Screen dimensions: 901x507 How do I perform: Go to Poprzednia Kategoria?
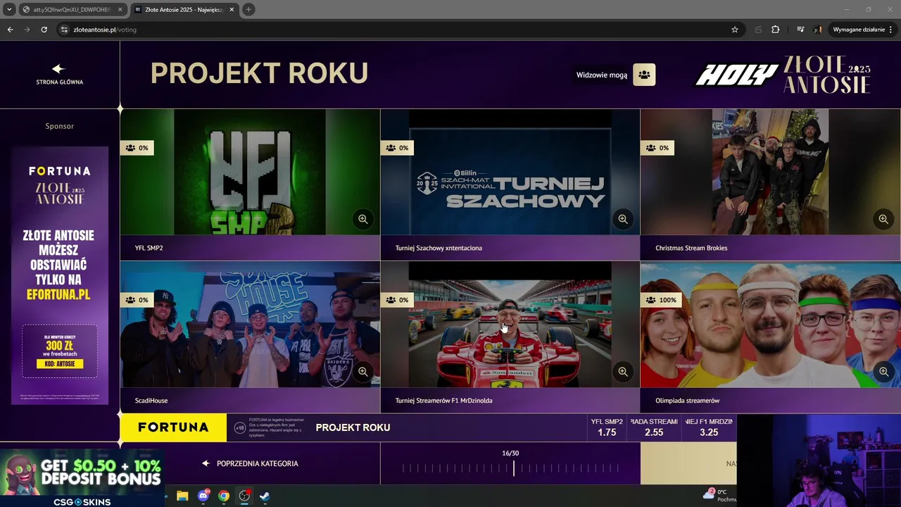[x=250, y=463]
